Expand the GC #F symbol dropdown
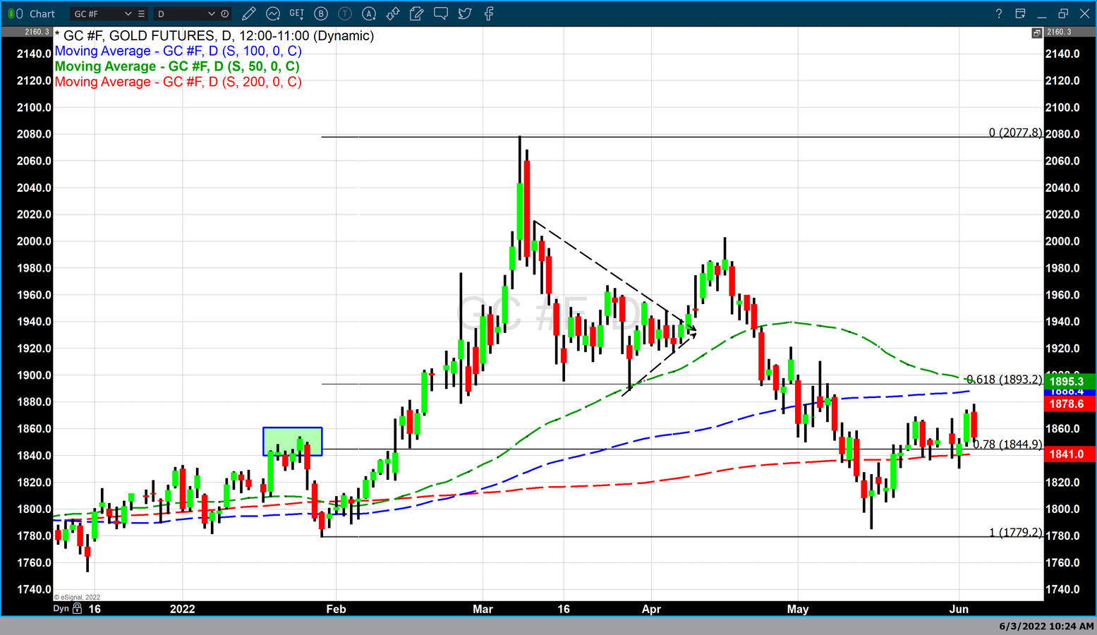This screenshot has height=635, width=1097. [128, 13]
